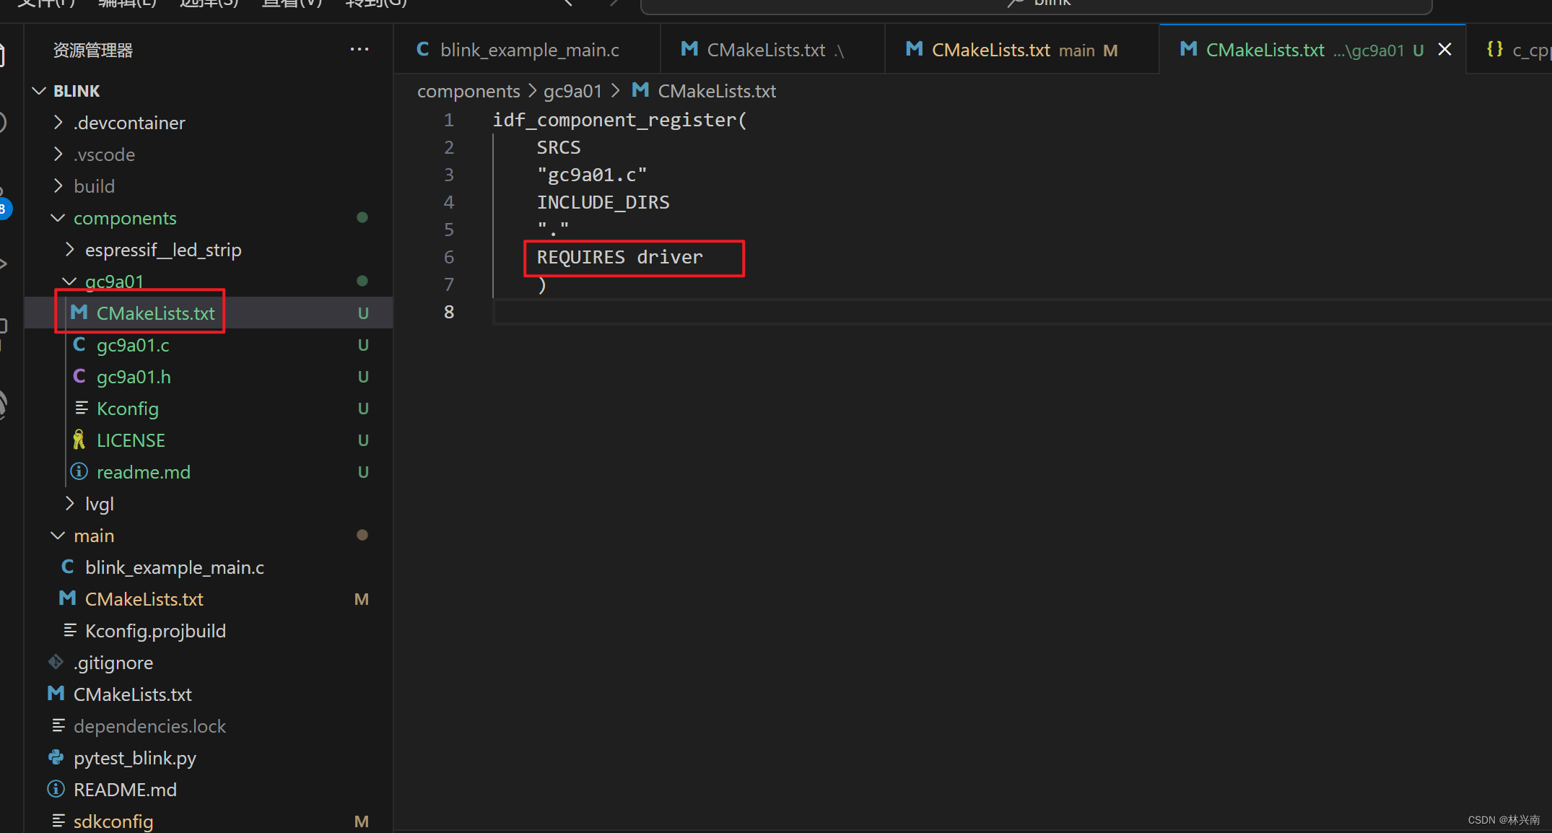Screen dimensions: 1552x833
Task: Expand the .devcontainer folder
Action: [58, 123]
